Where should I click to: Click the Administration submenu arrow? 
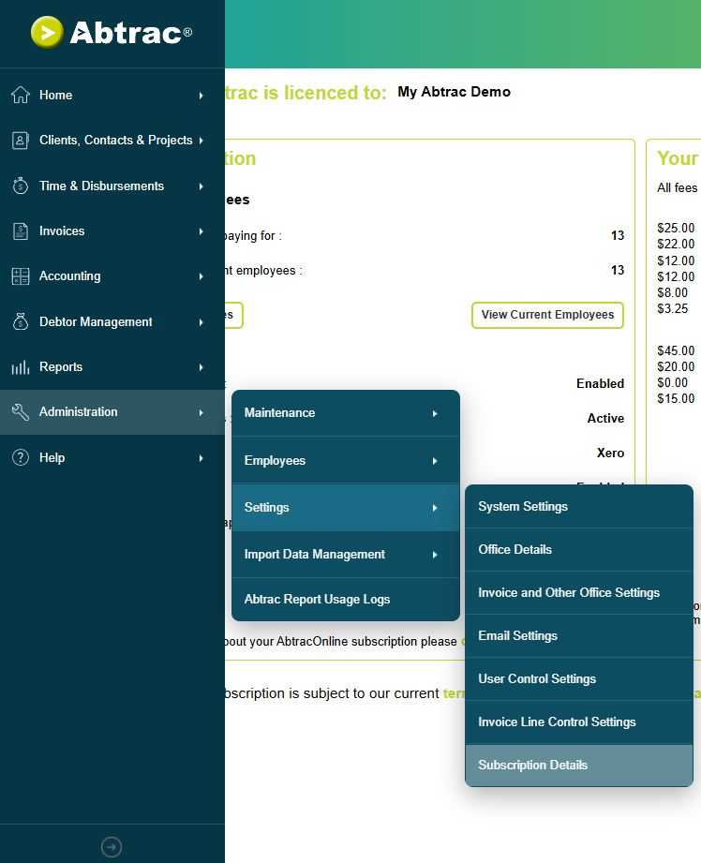pos(201,413)
